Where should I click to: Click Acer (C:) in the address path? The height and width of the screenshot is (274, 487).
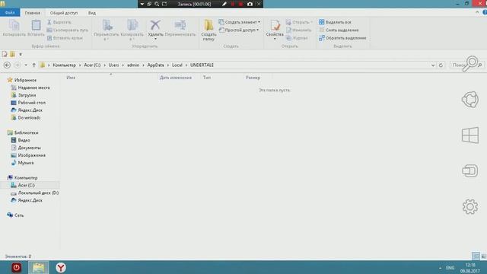(x=92, y=65)
